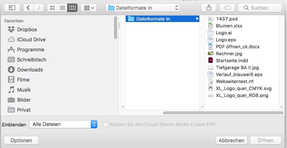Enable Adobe Create PDF cloud service checkbox
Viewport: 287px width, 148px height.
[106, 124]
